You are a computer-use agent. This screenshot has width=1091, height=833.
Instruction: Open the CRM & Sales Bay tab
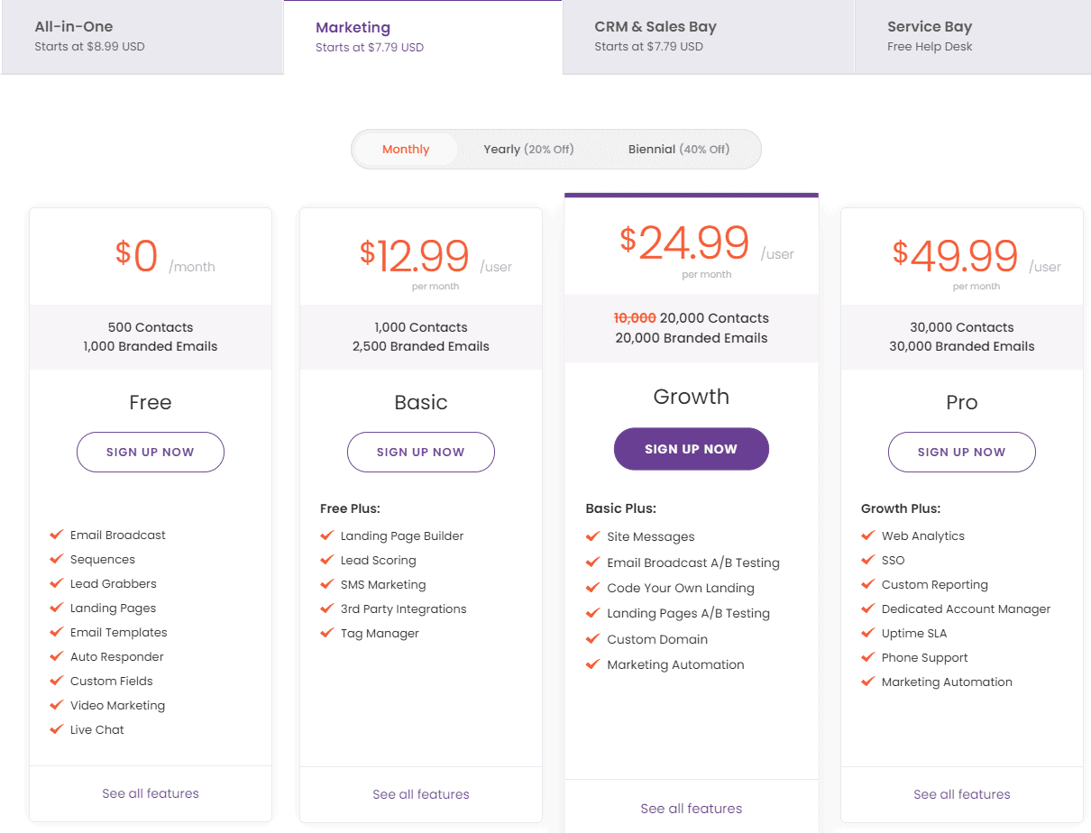coord(708,36)
